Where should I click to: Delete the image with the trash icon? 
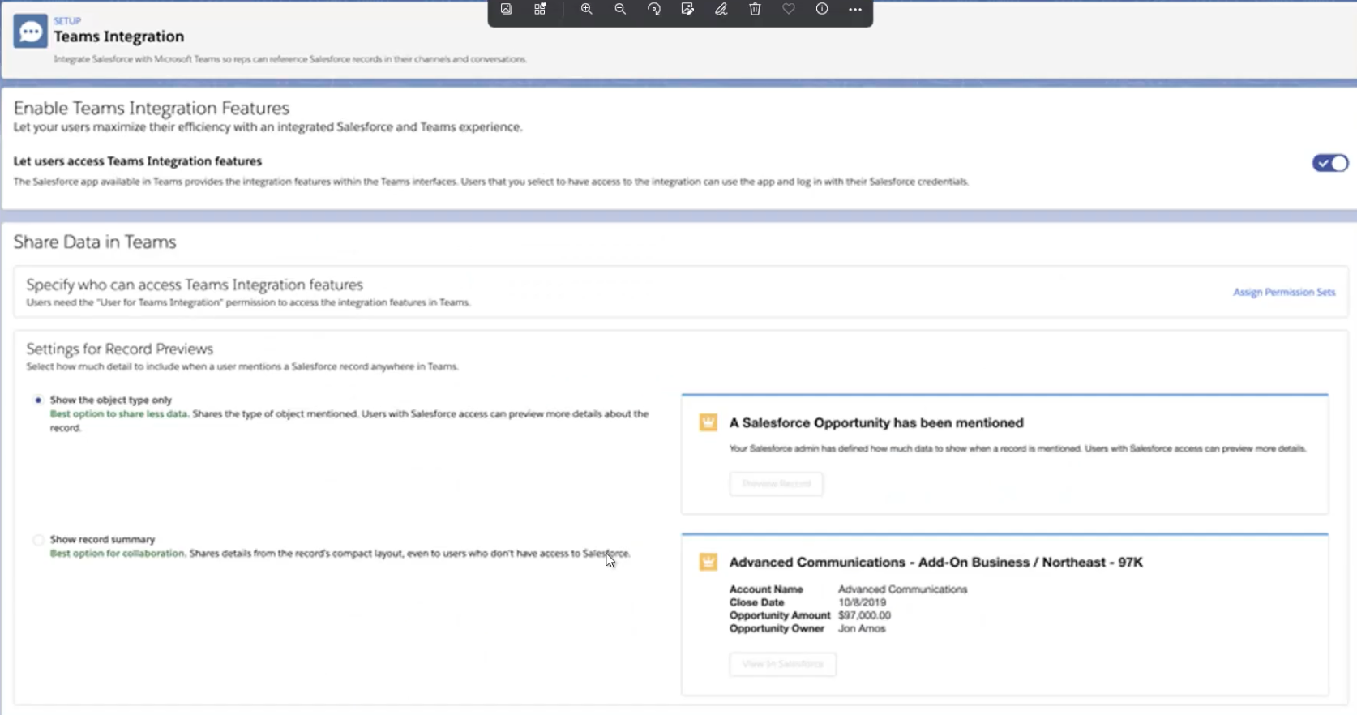click(x=755, y=9)
